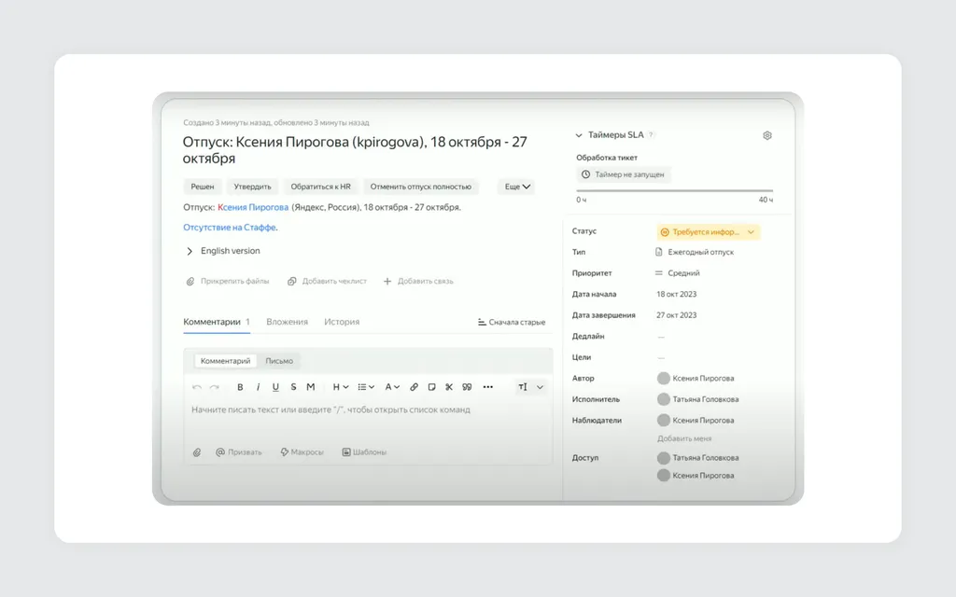Switch to the История tab
Screen dimensions: 956x597
click(342, 322)
